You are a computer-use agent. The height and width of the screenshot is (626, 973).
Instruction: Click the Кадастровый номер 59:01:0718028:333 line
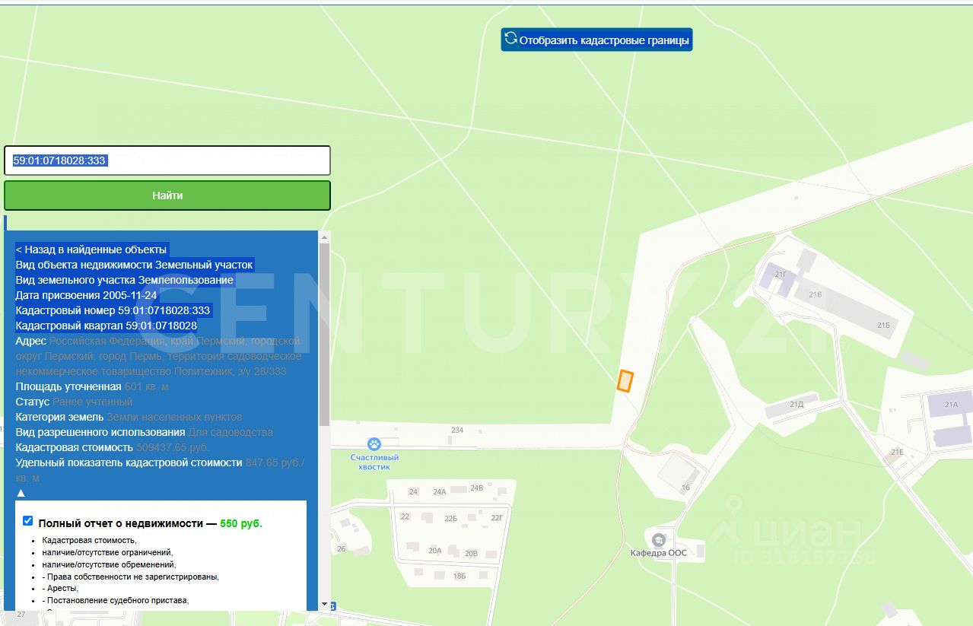(x=113, y=310)
